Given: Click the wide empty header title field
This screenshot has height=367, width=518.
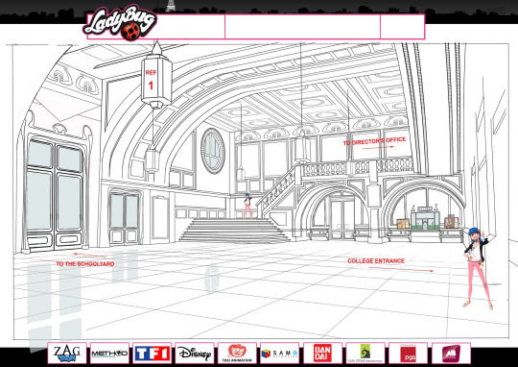Looking at the screenshot, I should click(x=302, y=27).
